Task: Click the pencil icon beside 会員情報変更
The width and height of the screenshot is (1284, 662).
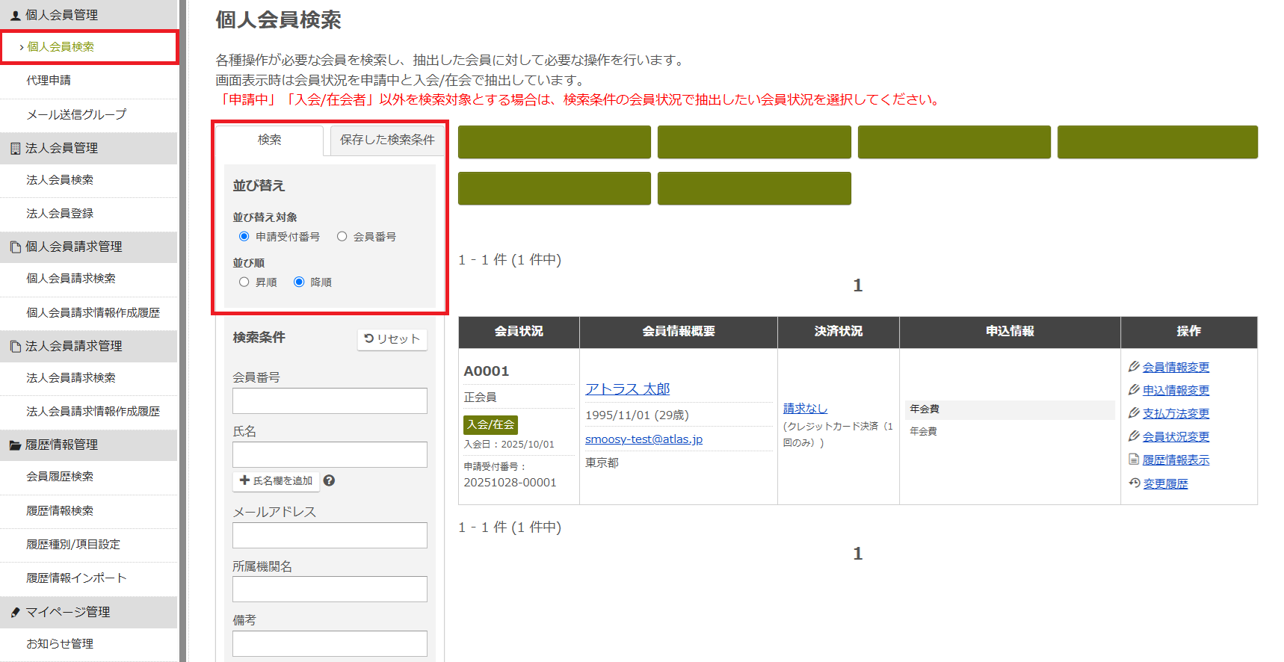Action: coord(1134,367)
